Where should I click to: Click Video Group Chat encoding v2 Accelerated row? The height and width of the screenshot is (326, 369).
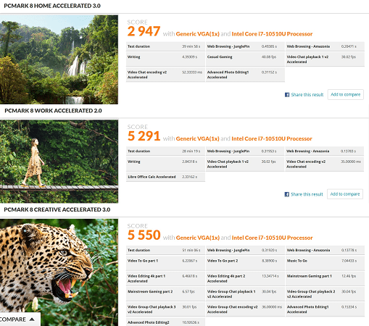pos(245,309)
